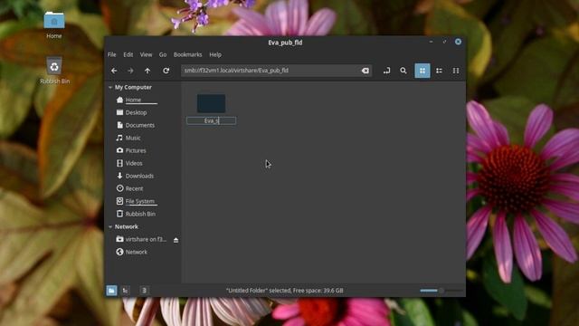Open the Bookmarks menu

(x=187, y=54)
